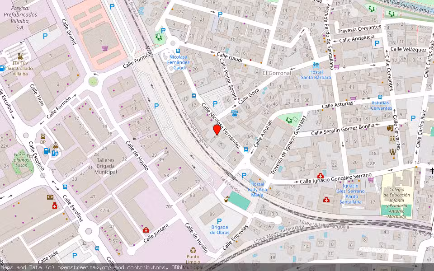Click the pharmacy cross on Calle Ignacio González Serrano
The height and width of the screenshot is (271, 434).
click(321, 176)
